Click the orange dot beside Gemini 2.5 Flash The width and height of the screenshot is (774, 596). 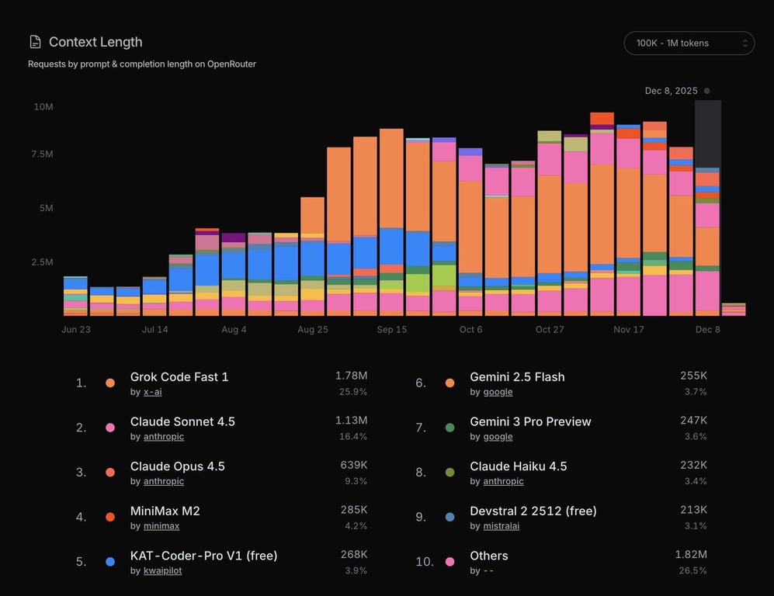tap(449, 383)
